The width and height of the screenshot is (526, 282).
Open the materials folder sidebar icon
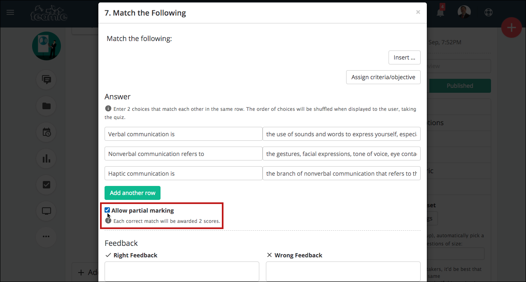(47, 106)
